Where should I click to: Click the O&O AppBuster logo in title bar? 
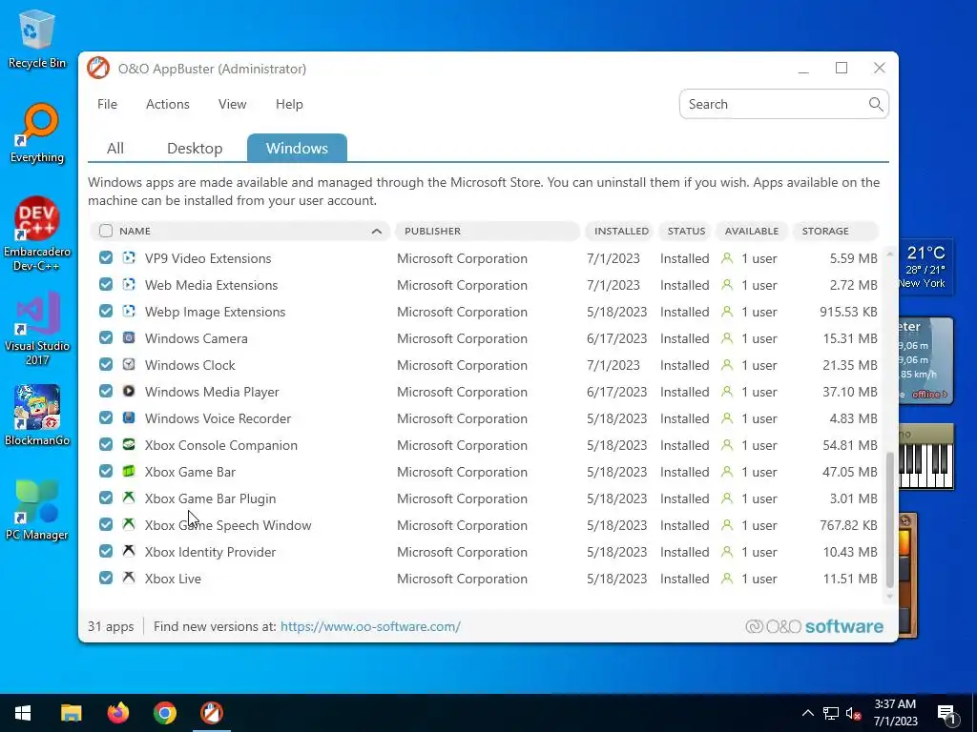(98, 69)
